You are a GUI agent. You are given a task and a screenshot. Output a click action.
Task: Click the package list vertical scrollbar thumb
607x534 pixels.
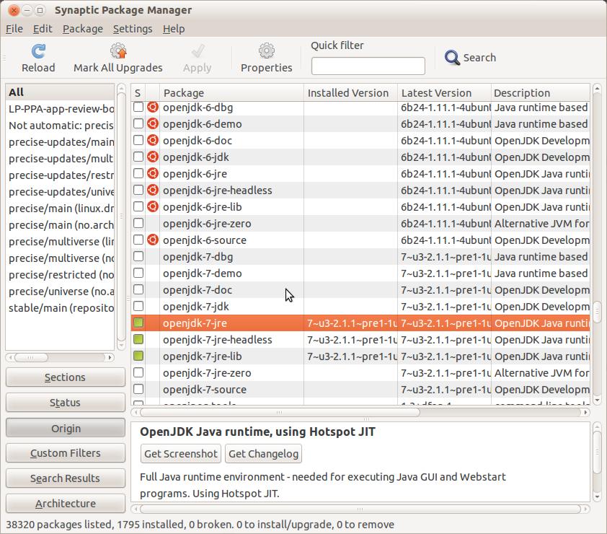click(x=597, y=312)
